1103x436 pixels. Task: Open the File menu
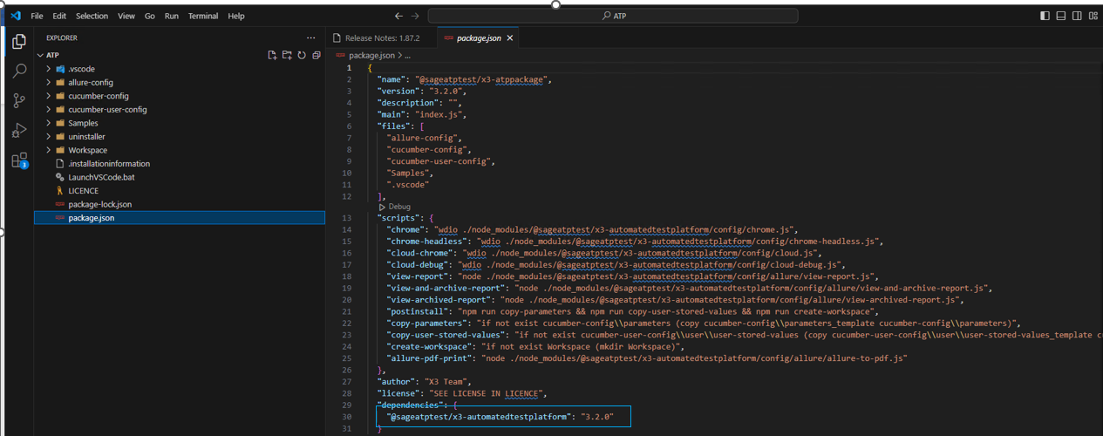pyautogui.click(x=37, y=16)
